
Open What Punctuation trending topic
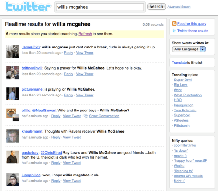coord(188,95)
